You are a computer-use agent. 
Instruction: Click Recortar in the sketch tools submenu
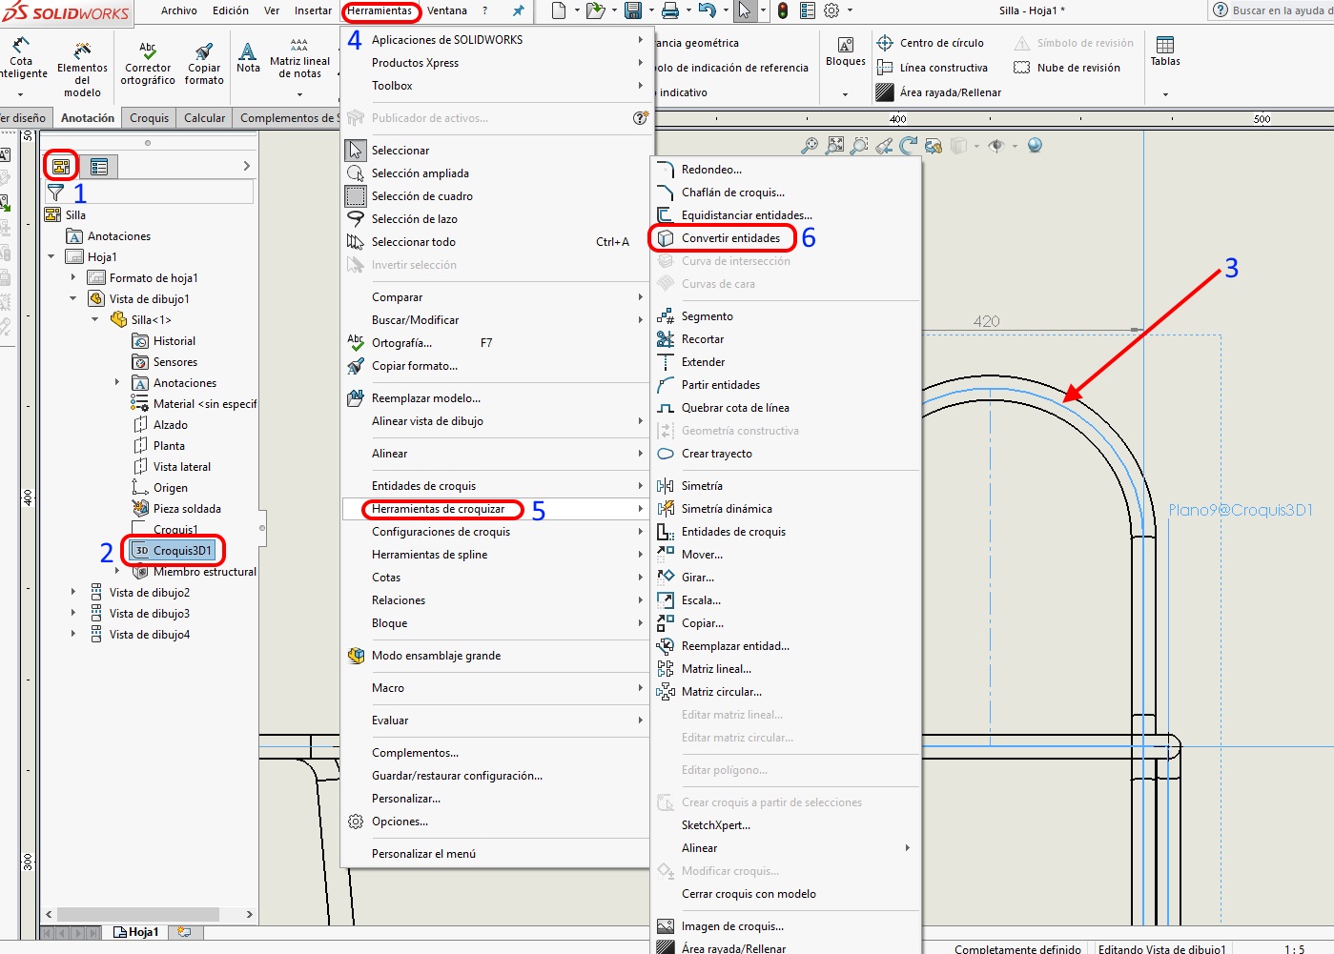point(703,339)
